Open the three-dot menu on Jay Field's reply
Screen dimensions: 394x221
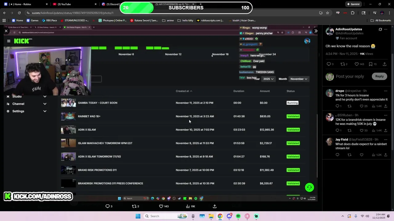(385, 140)
